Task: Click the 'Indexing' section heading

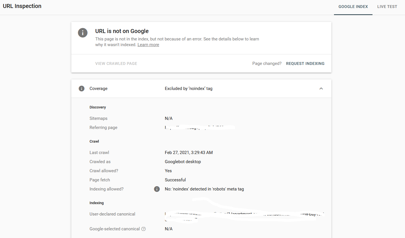Action: 97,203
